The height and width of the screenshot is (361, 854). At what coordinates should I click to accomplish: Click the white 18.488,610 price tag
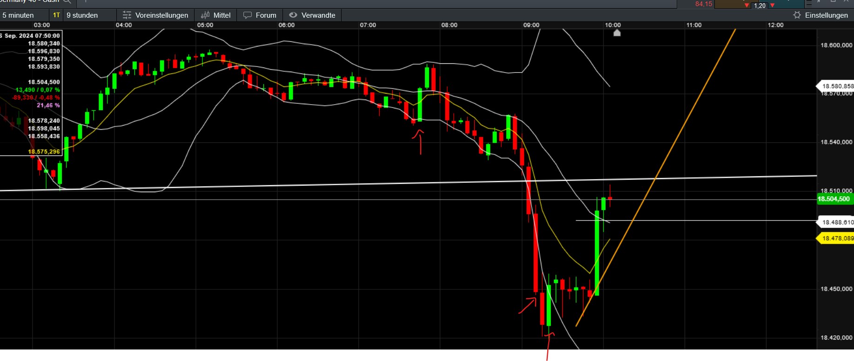pos(836,222)
